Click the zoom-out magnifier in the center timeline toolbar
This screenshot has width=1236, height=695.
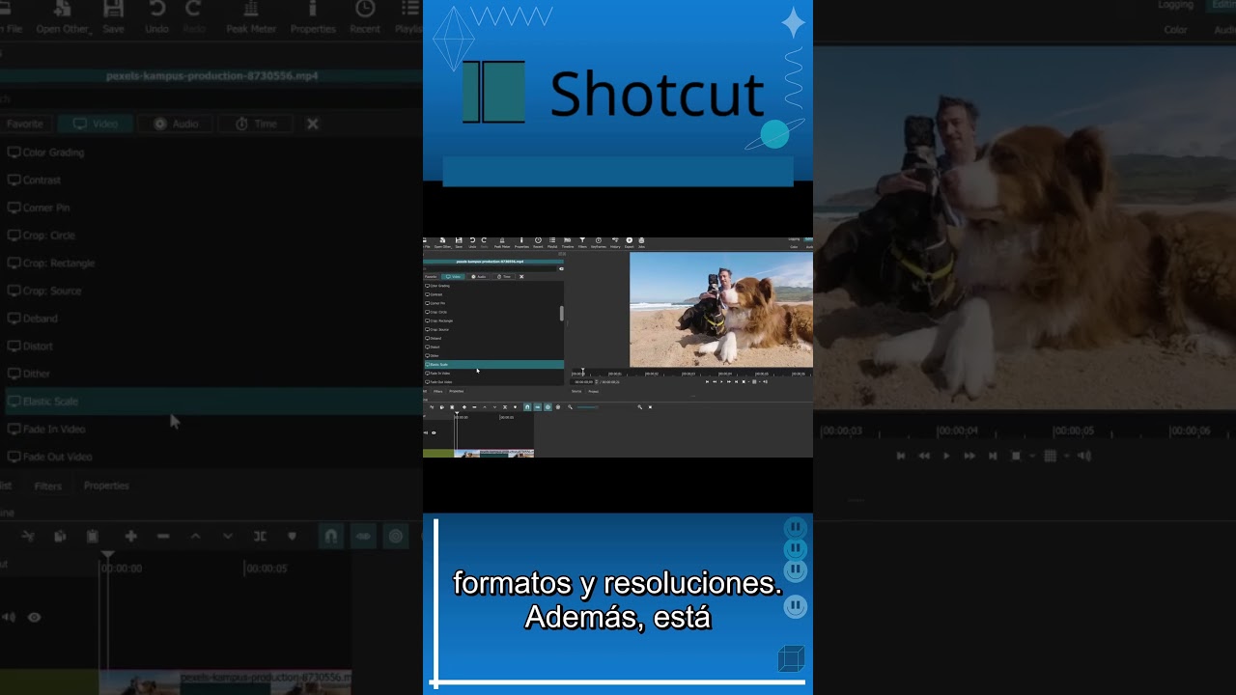[570, 407]
